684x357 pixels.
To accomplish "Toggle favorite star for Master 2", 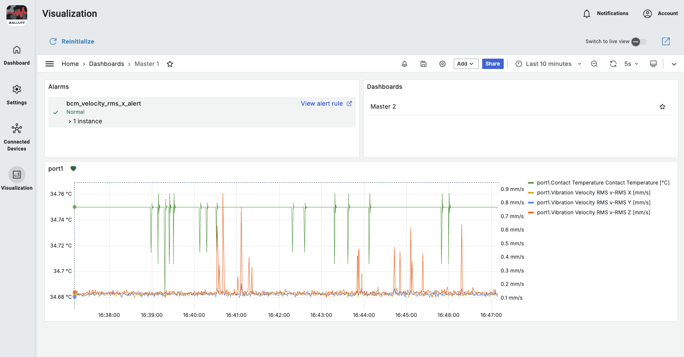I will pos(662,106).
